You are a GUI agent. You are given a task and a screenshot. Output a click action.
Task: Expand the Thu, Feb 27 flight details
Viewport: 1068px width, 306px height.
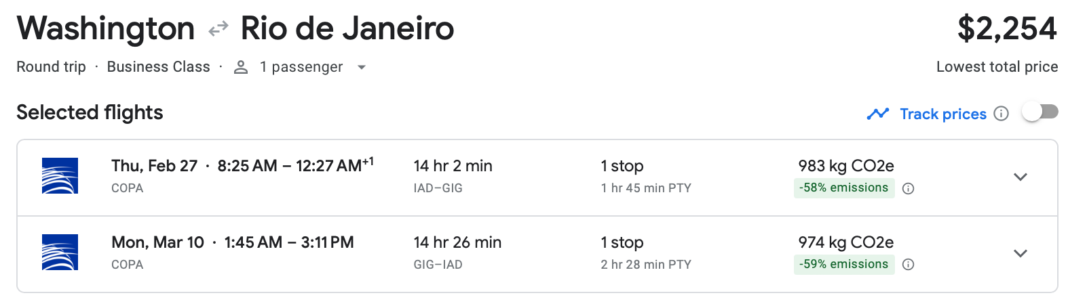coord(1020,177)
